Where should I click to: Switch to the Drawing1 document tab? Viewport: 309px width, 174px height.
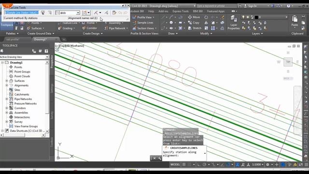click(41, 40)
